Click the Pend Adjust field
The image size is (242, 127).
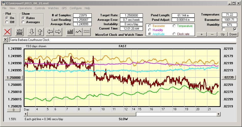coord(183,20)
